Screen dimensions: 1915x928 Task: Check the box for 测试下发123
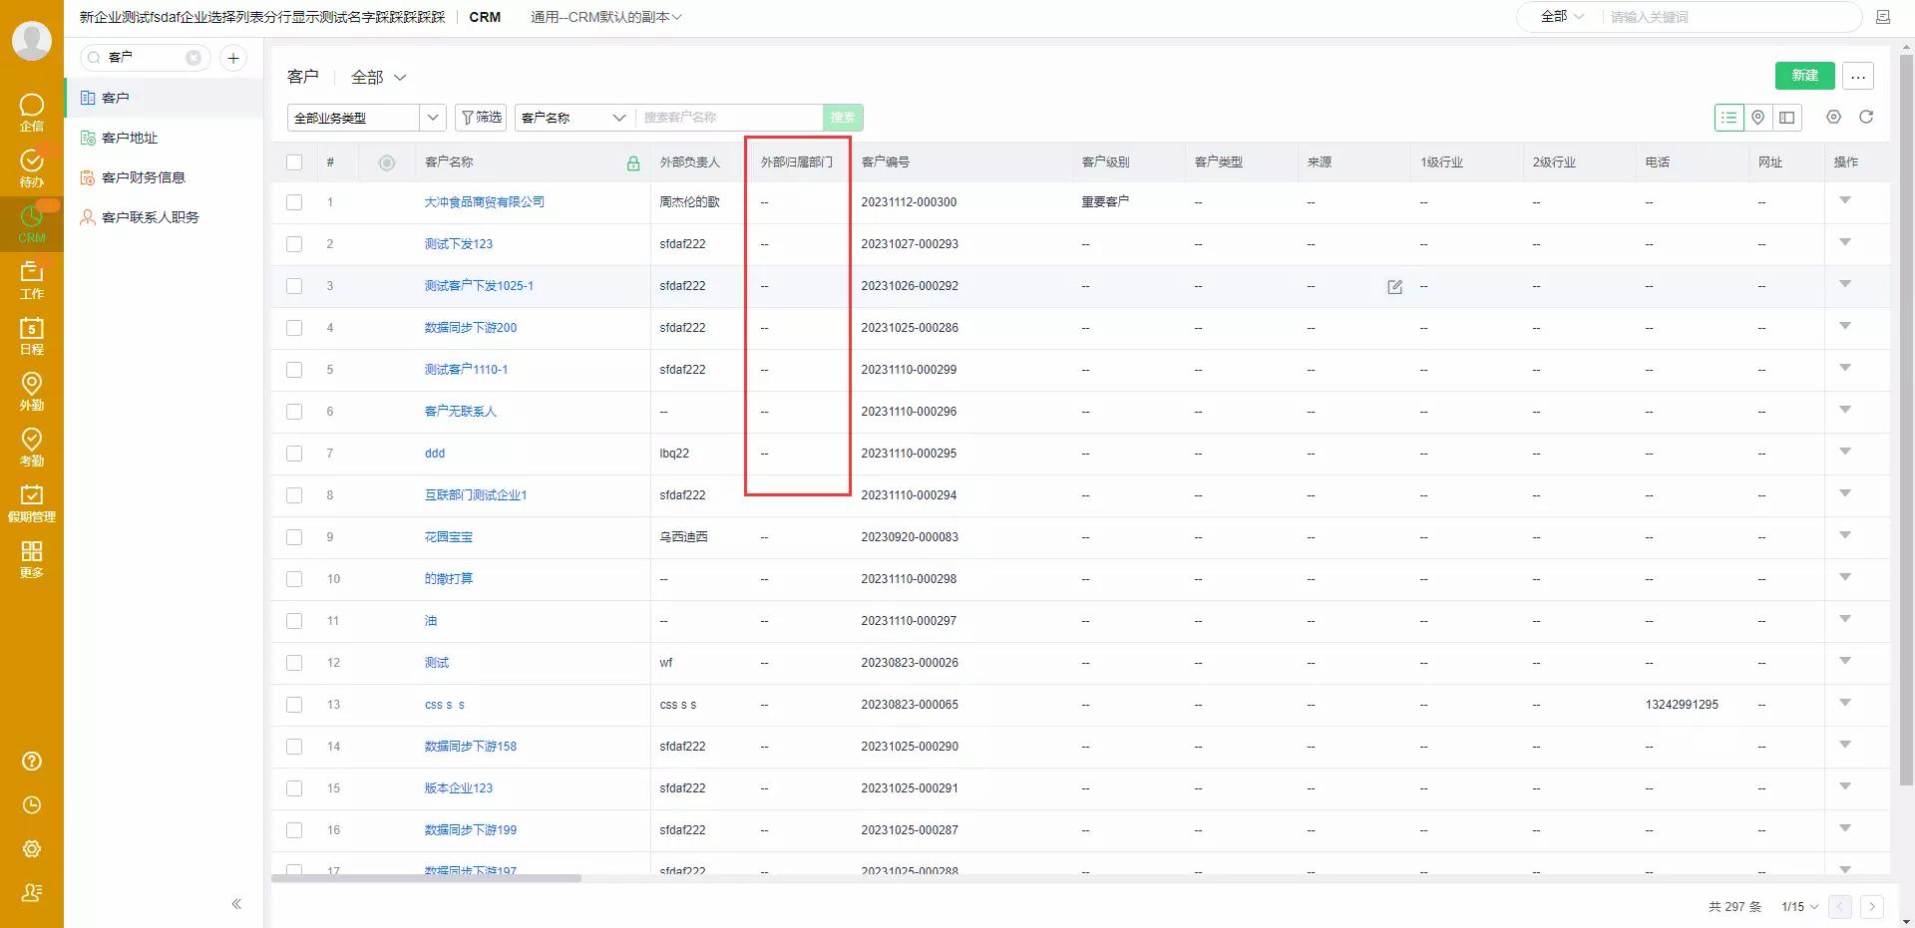click(x=294, y=244)
